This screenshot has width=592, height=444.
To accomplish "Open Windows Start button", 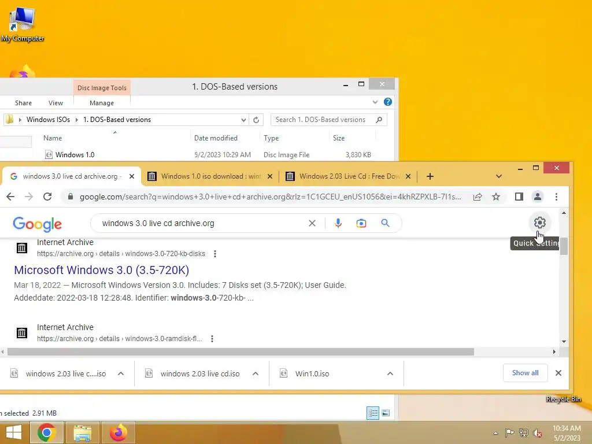I will 14,432.
